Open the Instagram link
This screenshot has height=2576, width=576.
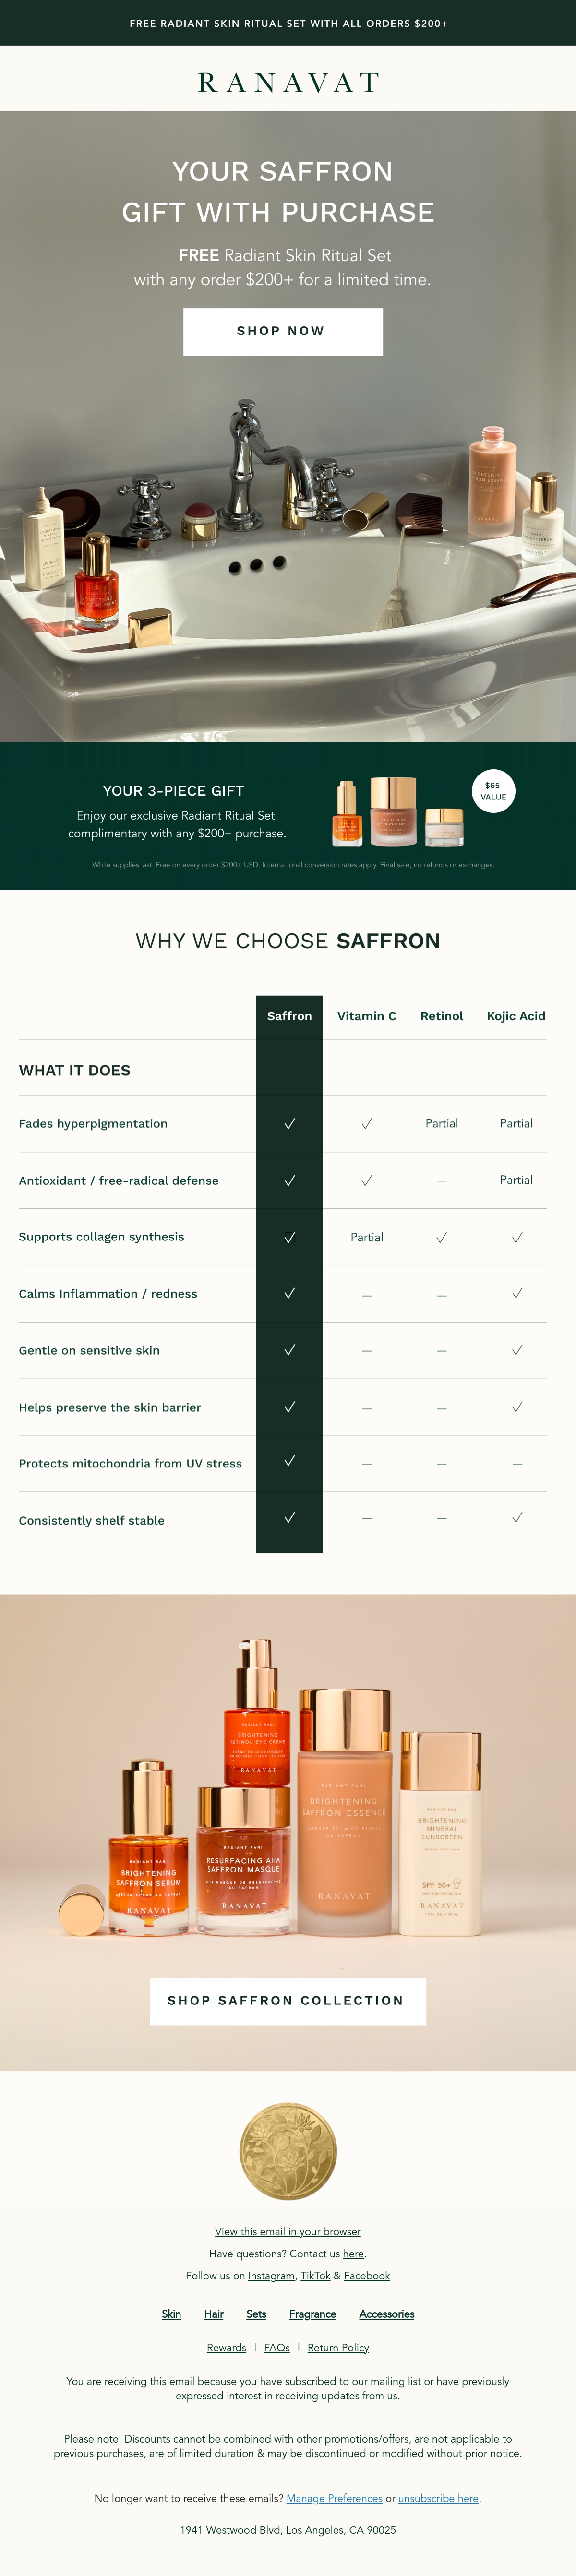[271, 2275]
